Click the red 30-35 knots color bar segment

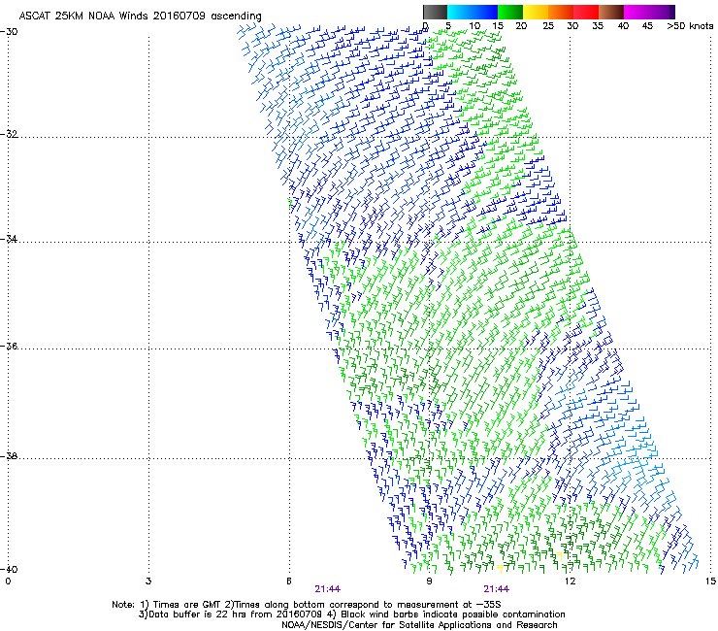pos(586,12)
